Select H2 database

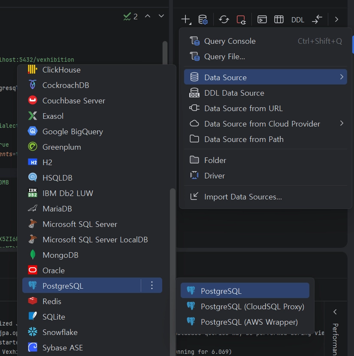[92, 162]
